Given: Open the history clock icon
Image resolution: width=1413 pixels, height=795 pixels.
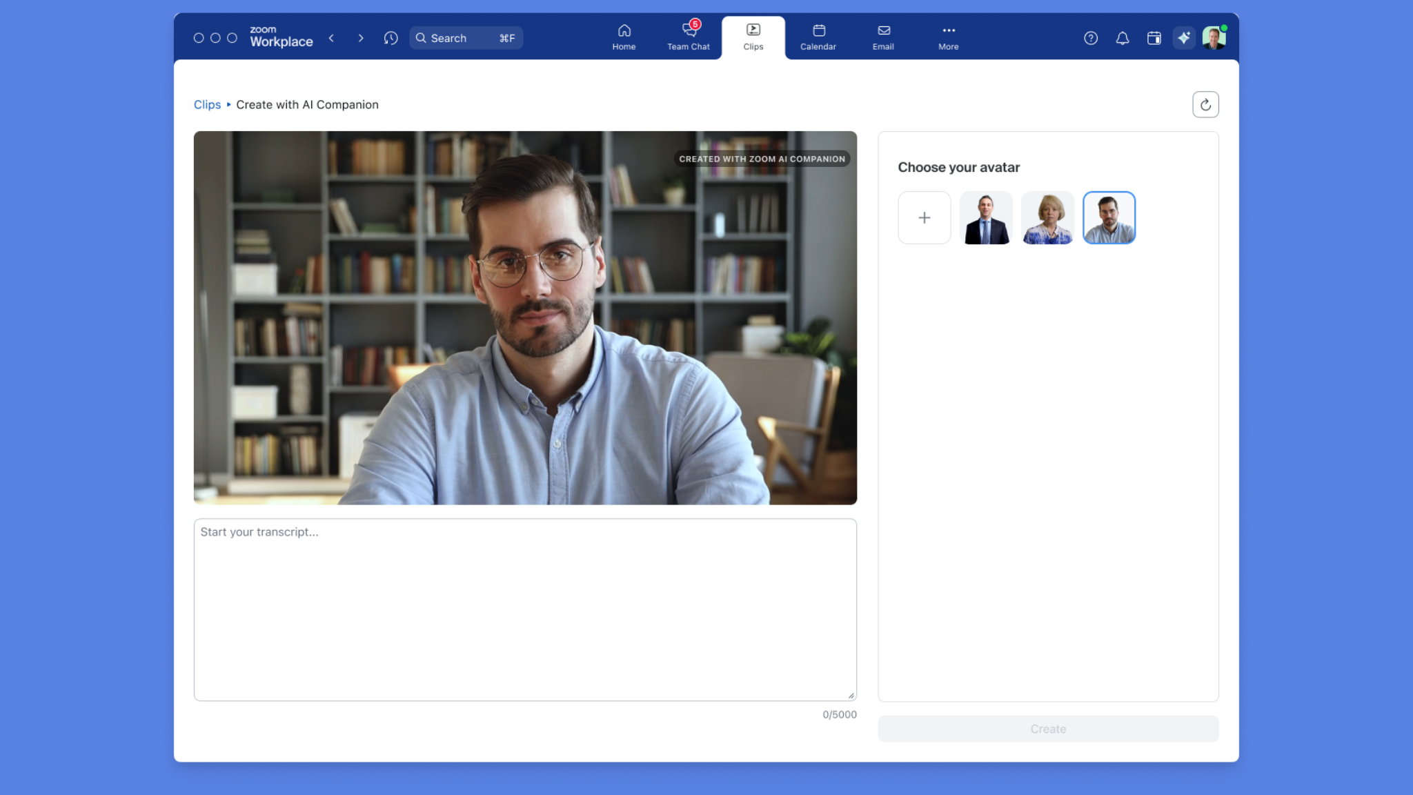Looking at the screenshot, I should click(391, 38).
